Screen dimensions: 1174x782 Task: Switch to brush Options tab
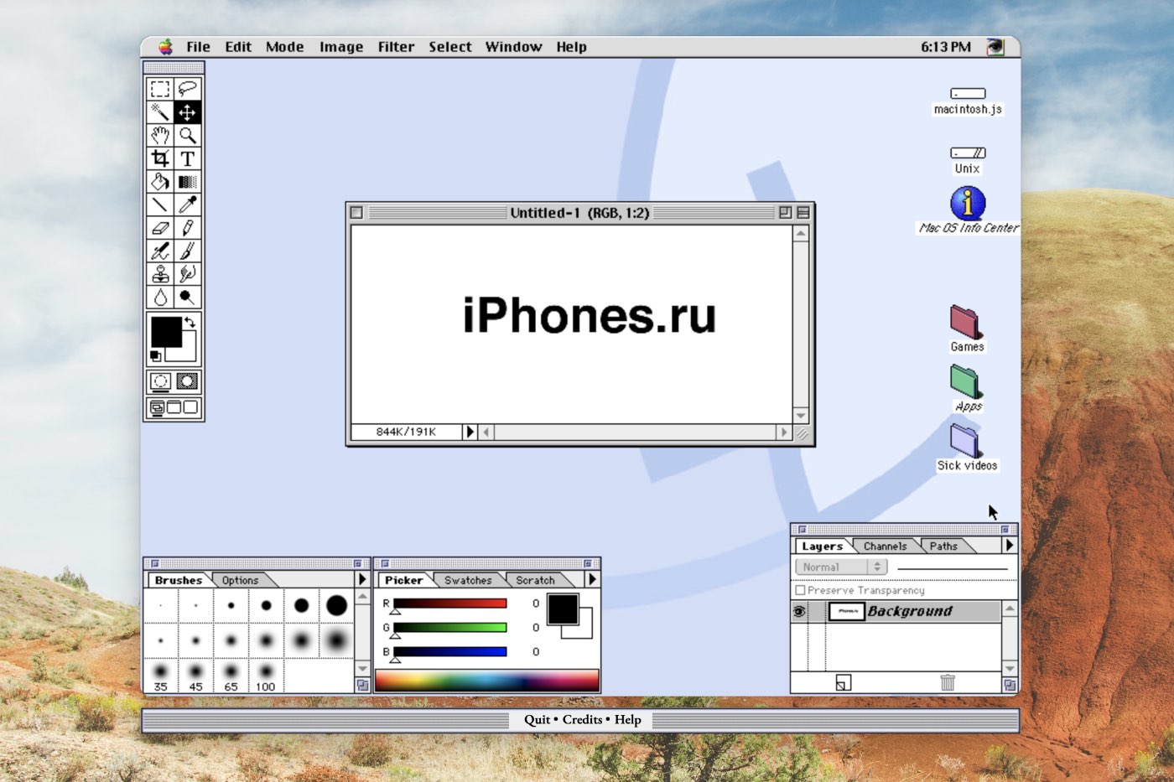click(241, 580)
